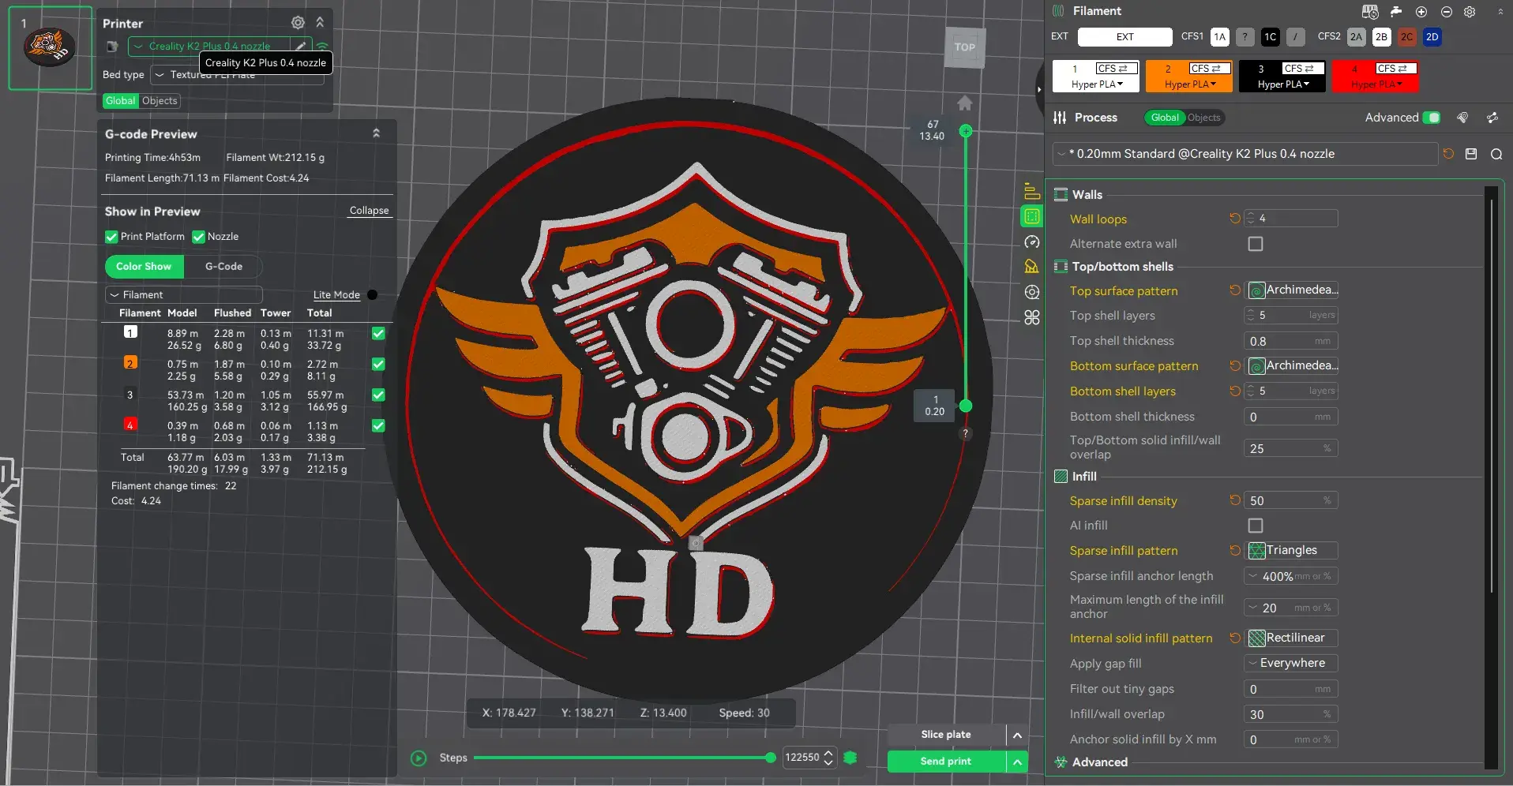Click the four-leaf clover icon in viewport toolbar

click(x=1031, y=317)
